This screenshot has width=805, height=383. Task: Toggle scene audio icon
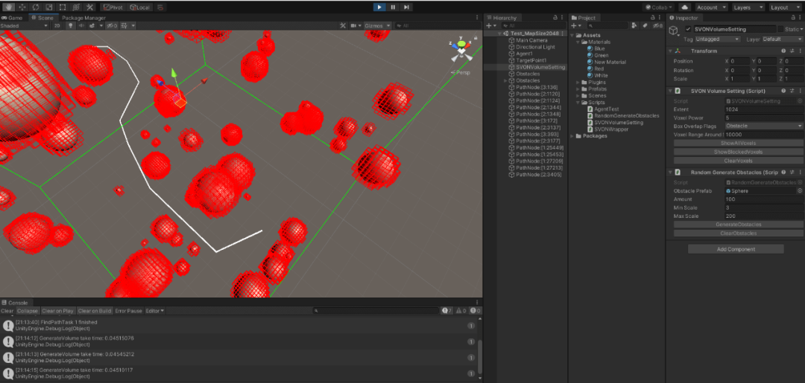coord(81,25)
